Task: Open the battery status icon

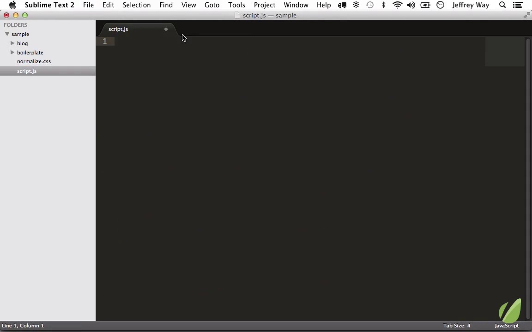Action: coord(425,5)
